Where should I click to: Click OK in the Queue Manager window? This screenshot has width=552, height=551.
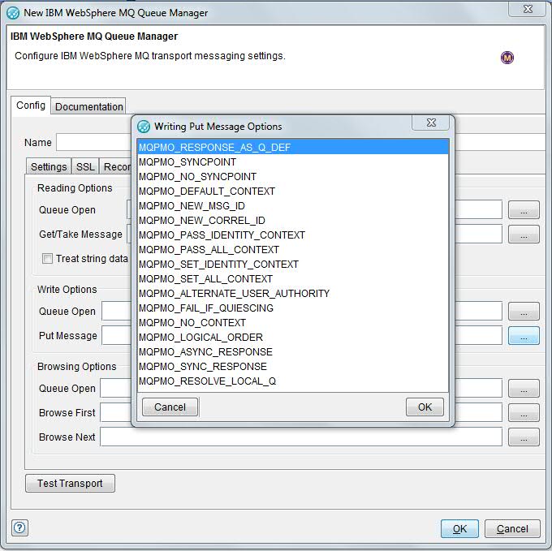coord(459,528)
